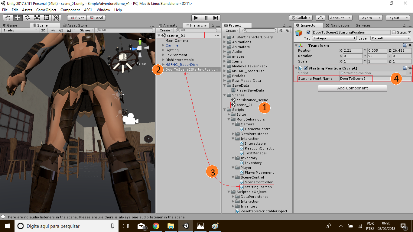Select the Hand tool for panning

pos(8,18)
